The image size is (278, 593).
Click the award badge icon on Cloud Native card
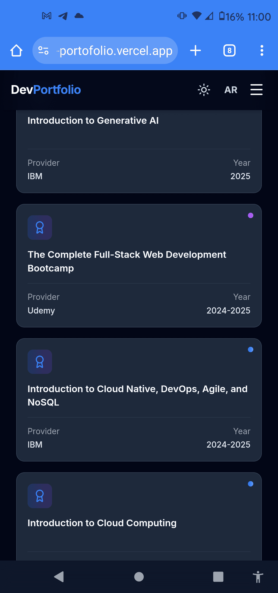coord(40,362)
